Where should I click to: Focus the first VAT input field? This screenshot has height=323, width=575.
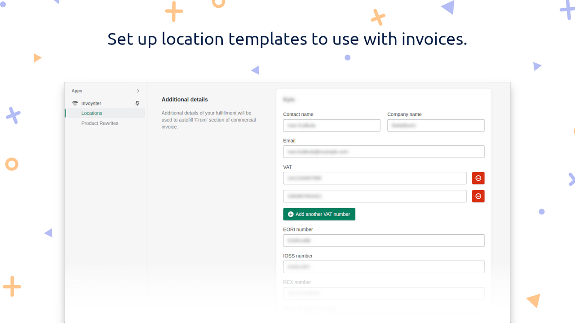click(375, 178)
